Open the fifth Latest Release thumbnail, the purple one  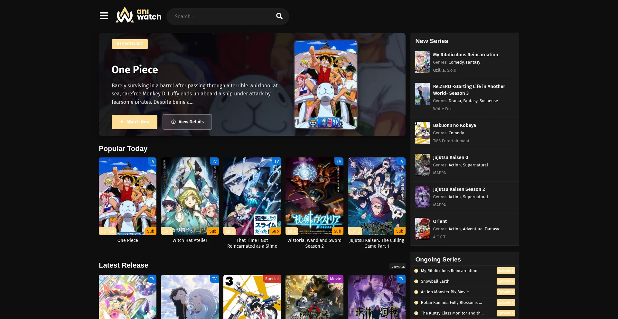377,297
